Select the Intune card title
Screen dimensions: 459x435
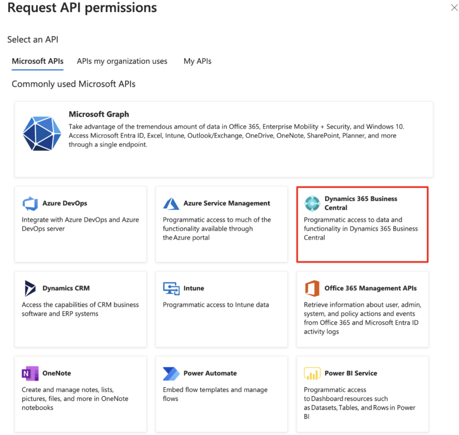tap(194, 288)
